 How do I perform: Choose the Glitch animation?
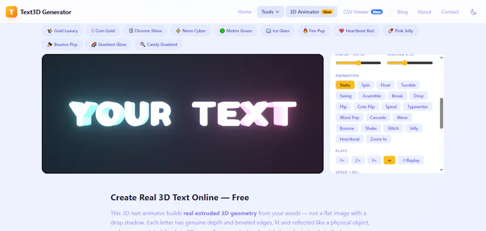[393, 128]
